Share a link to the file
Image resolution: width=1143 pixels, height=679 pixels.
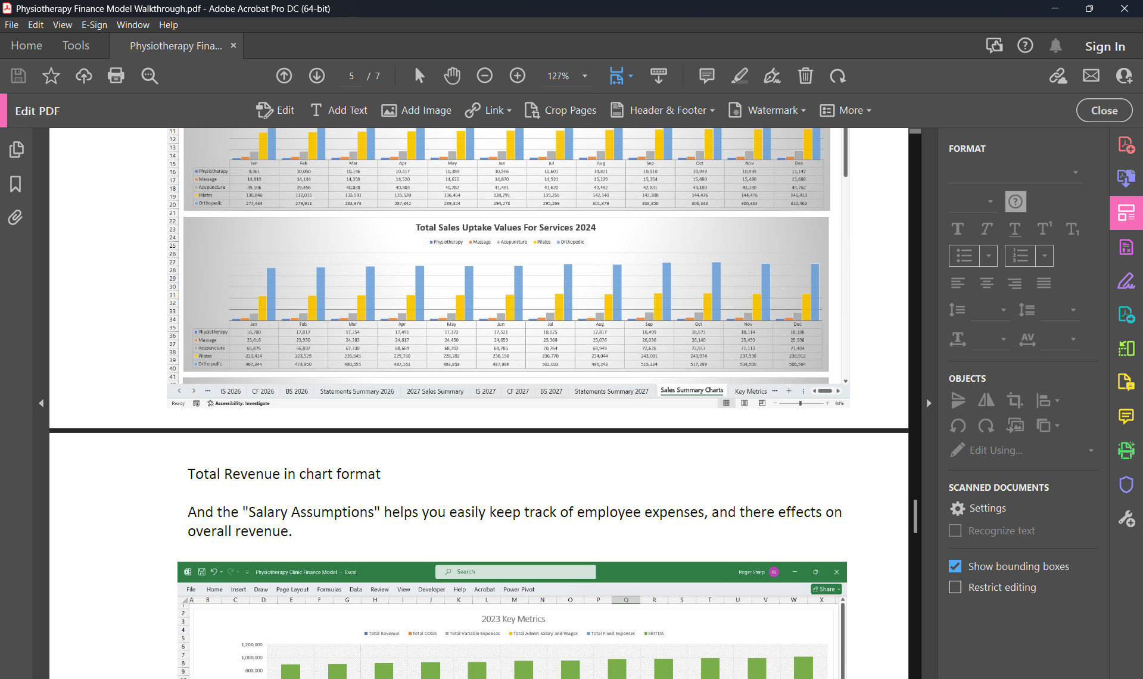1058,76
